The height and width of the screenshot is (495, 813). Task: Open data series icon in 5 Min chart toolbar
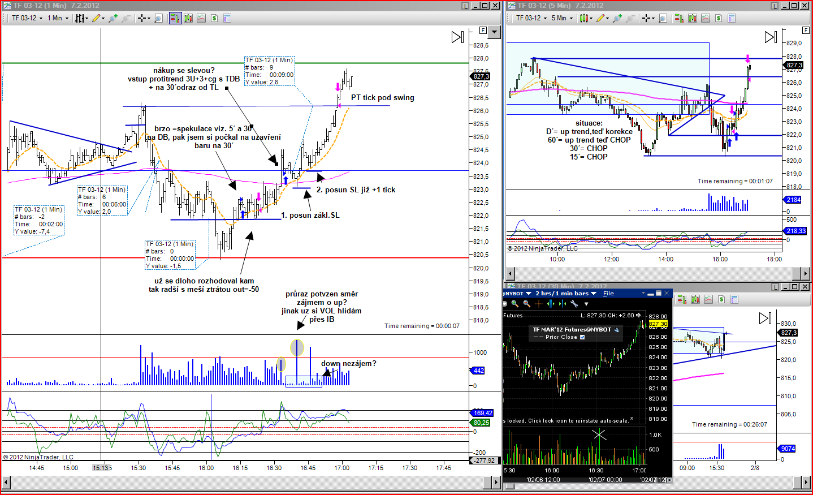click(693, 18)
